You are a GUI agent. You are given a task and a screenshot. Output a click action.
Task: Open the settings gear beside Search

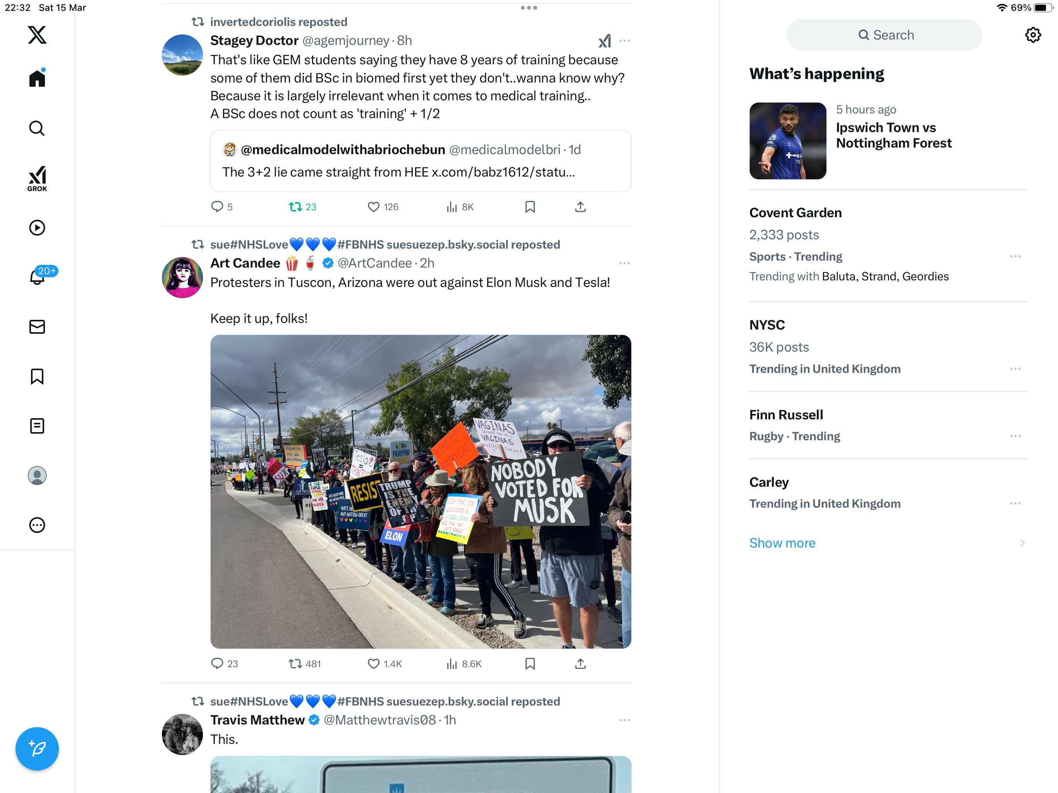click(x=1033, y=35)
